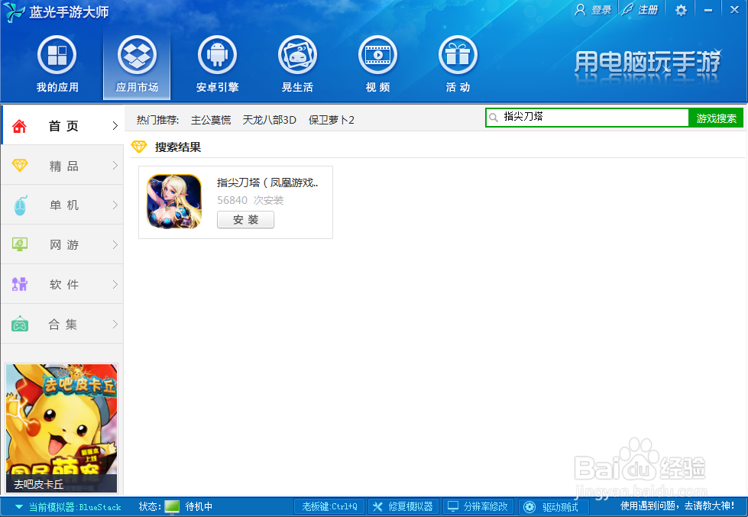Select the 软件 sidebar category
Viewport: 748px width, 517px height.
[x=63, y=284]
